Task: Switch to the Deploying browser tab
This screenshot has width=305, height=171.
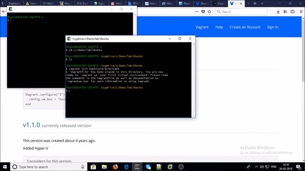Action: tap(14, 3)
